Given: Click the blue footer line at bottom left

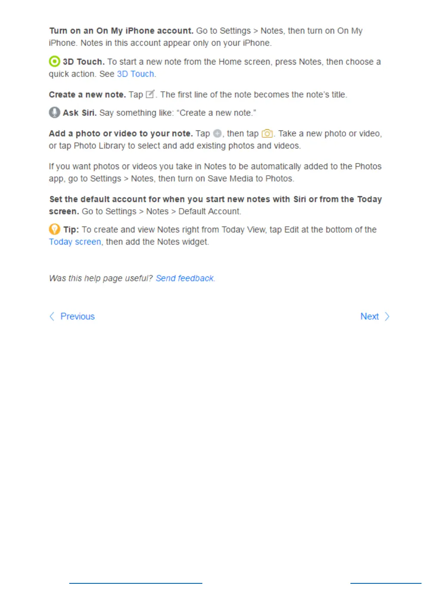Looking at the screenshot, I should tap(136, 583).
